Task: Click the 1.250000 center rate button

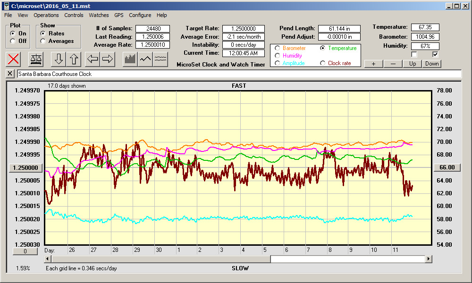Action: click(x=25, y=168)
